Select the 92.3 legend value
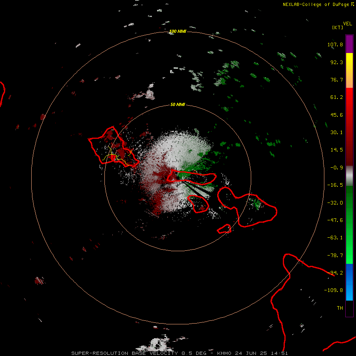Image resolution: width=356 pixels, height=356 pixels. 337,62
